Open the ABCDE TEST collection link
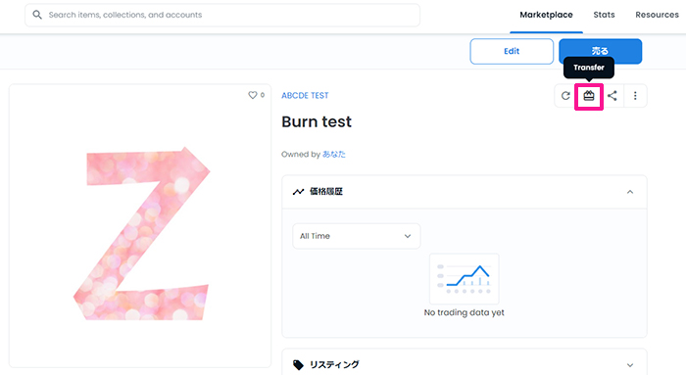This screenshot has width=686, height=375. [x=305, y=95]
